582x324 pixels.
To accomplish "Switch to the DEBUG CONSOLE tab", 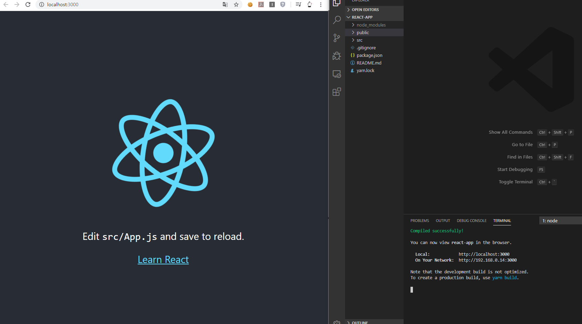I will 471,221.
